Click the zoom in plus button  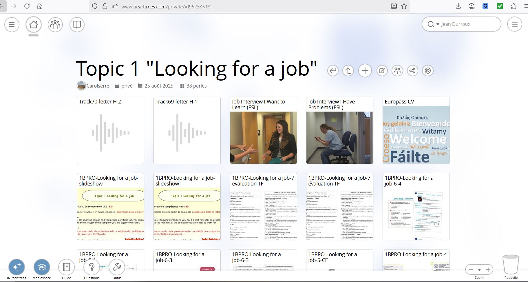(488, 270)
